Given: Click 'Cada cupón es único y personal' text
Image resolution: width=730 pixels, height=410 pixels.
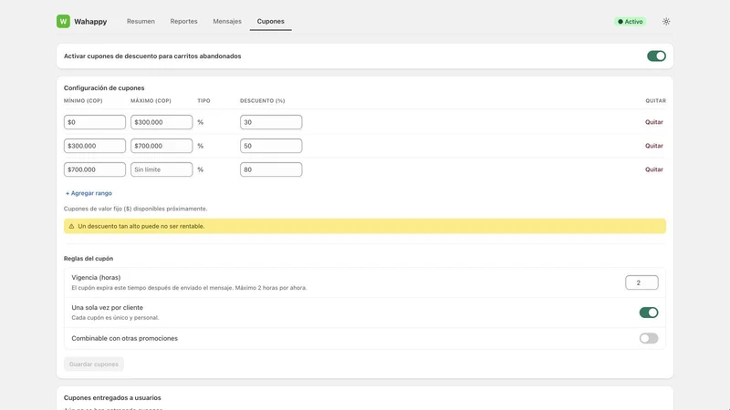Looking at the screenshot, I should point(115,318).
